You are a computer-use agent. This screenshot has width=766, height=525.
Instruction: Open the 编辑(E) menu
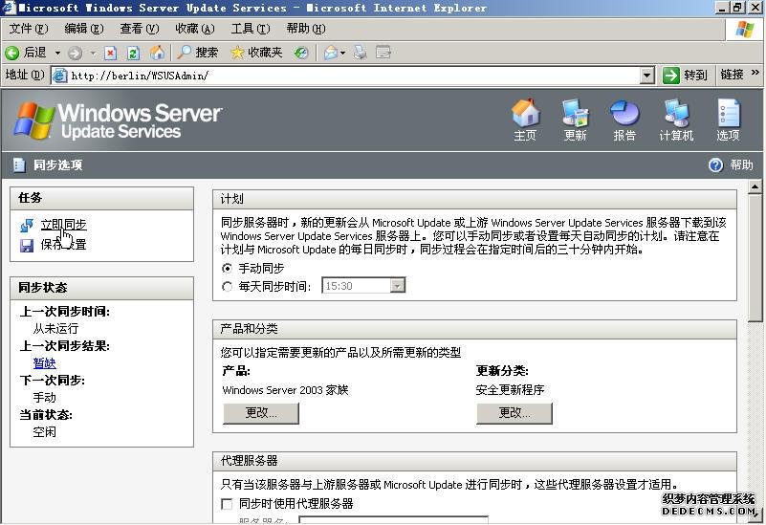point(84,29)
